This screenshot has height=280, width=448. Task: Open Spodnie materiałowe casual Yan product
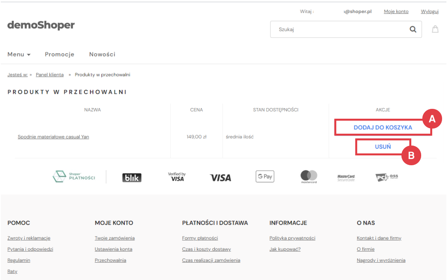(x=53, y=137)
